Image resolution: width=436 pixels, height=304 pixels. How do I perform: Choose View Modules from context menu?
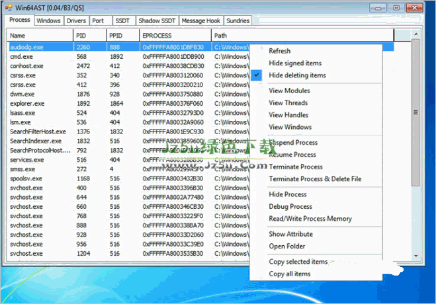(316, 91)
